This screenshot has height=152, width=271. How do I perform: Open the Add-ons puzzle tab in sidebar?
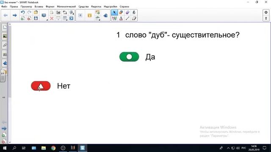[5, 63]
